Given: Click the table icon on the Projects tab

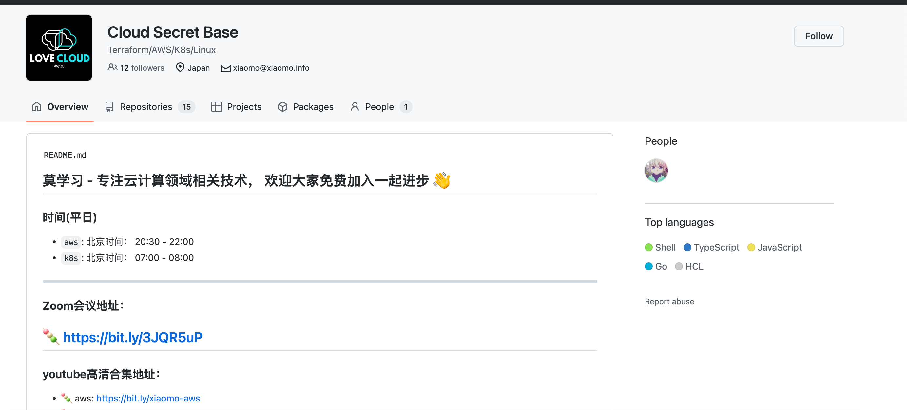Looking at the screenshot, I should 216,107.
